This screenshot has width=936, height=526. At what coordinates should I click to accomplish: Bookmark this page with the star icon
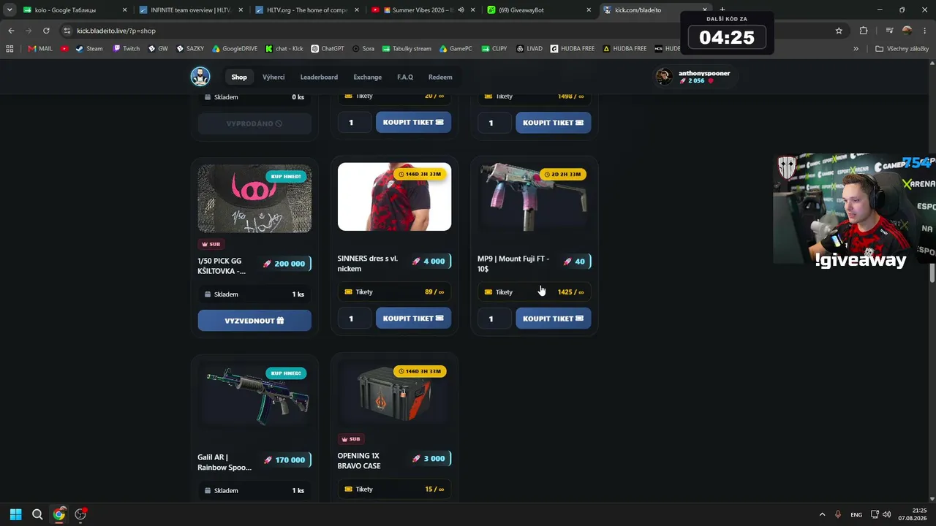click(839, 31)
